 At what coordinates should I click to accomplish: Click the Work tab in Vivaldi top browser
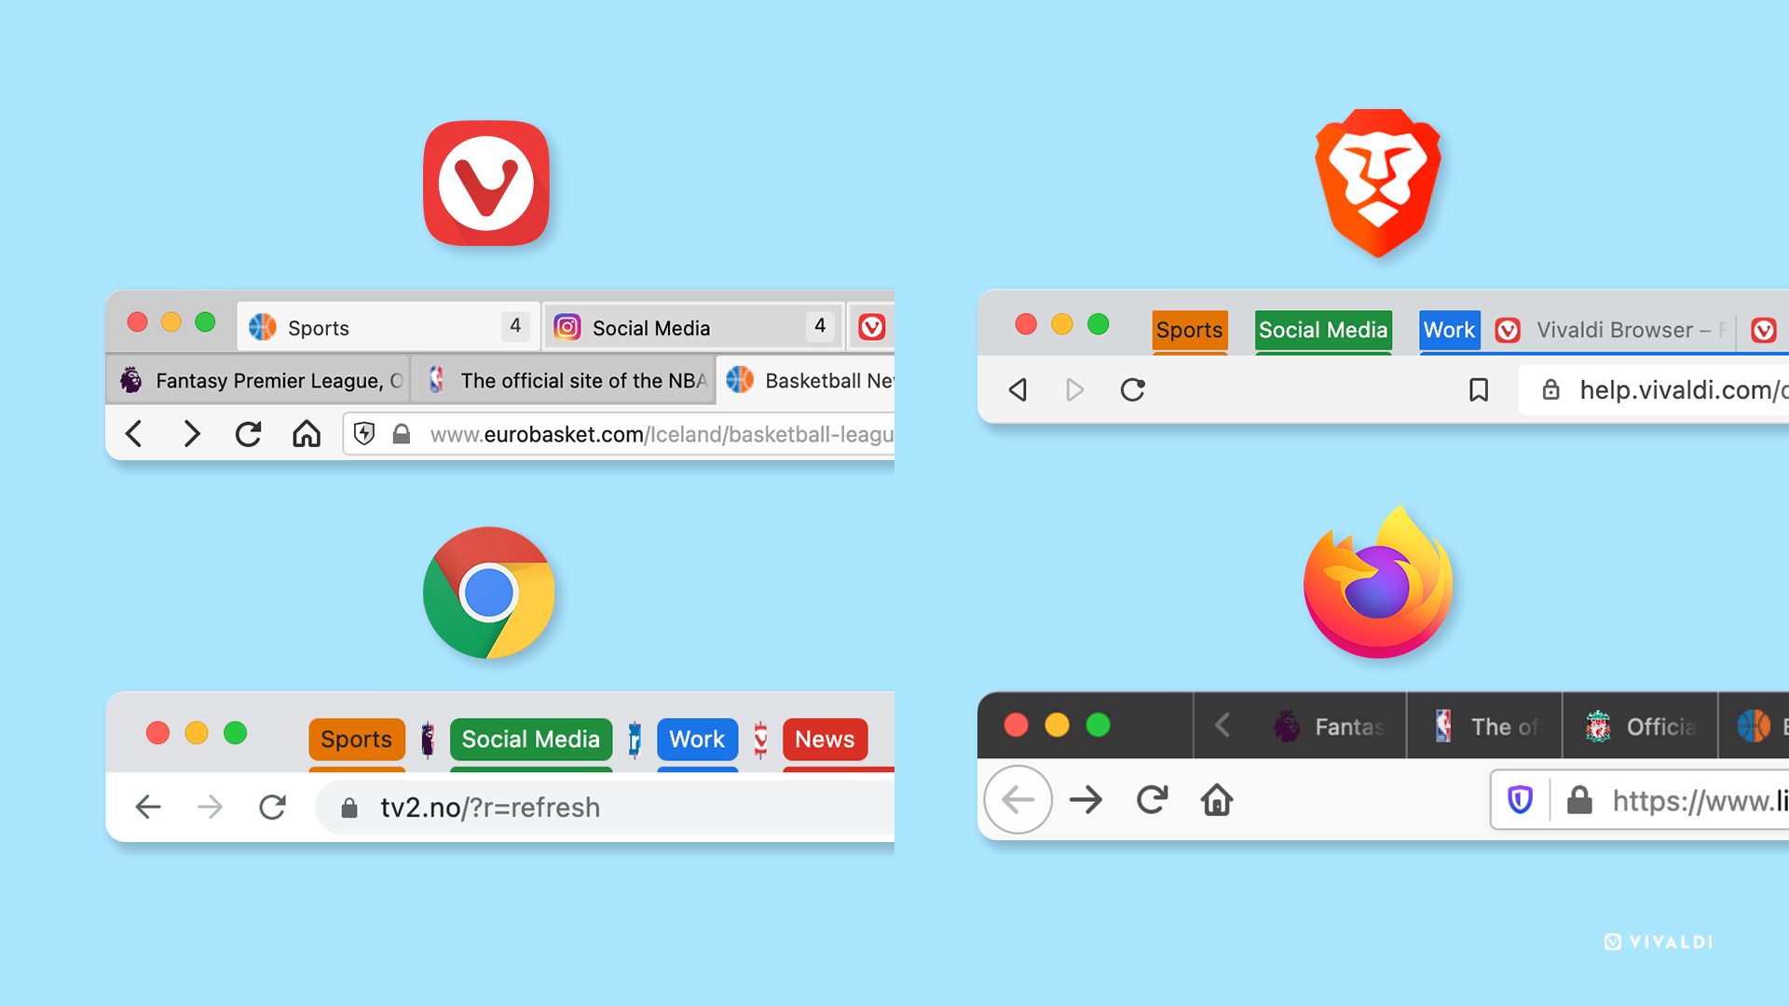[1446, 327]
